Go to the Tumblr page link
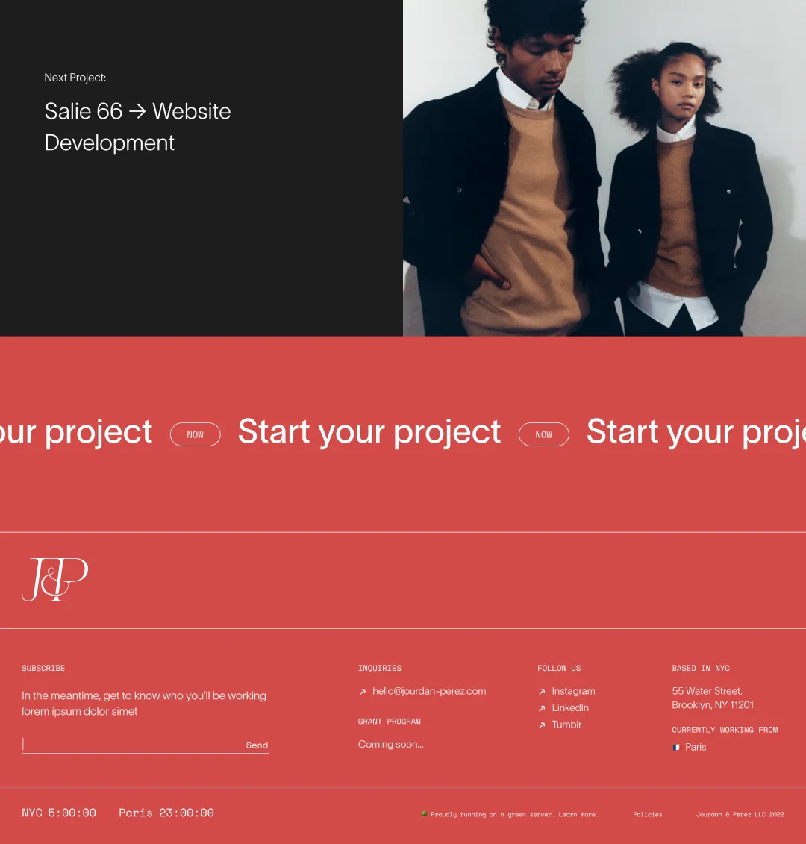This screenshot has height=844, width=806. click(x=566, y=724)
